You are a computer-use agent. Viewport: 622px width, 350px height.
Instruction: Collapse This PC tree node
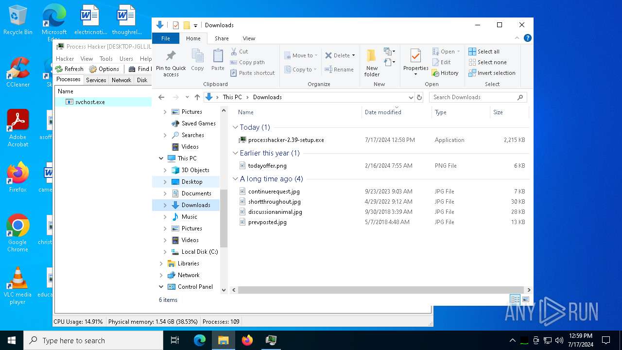[x=161, y=158]
